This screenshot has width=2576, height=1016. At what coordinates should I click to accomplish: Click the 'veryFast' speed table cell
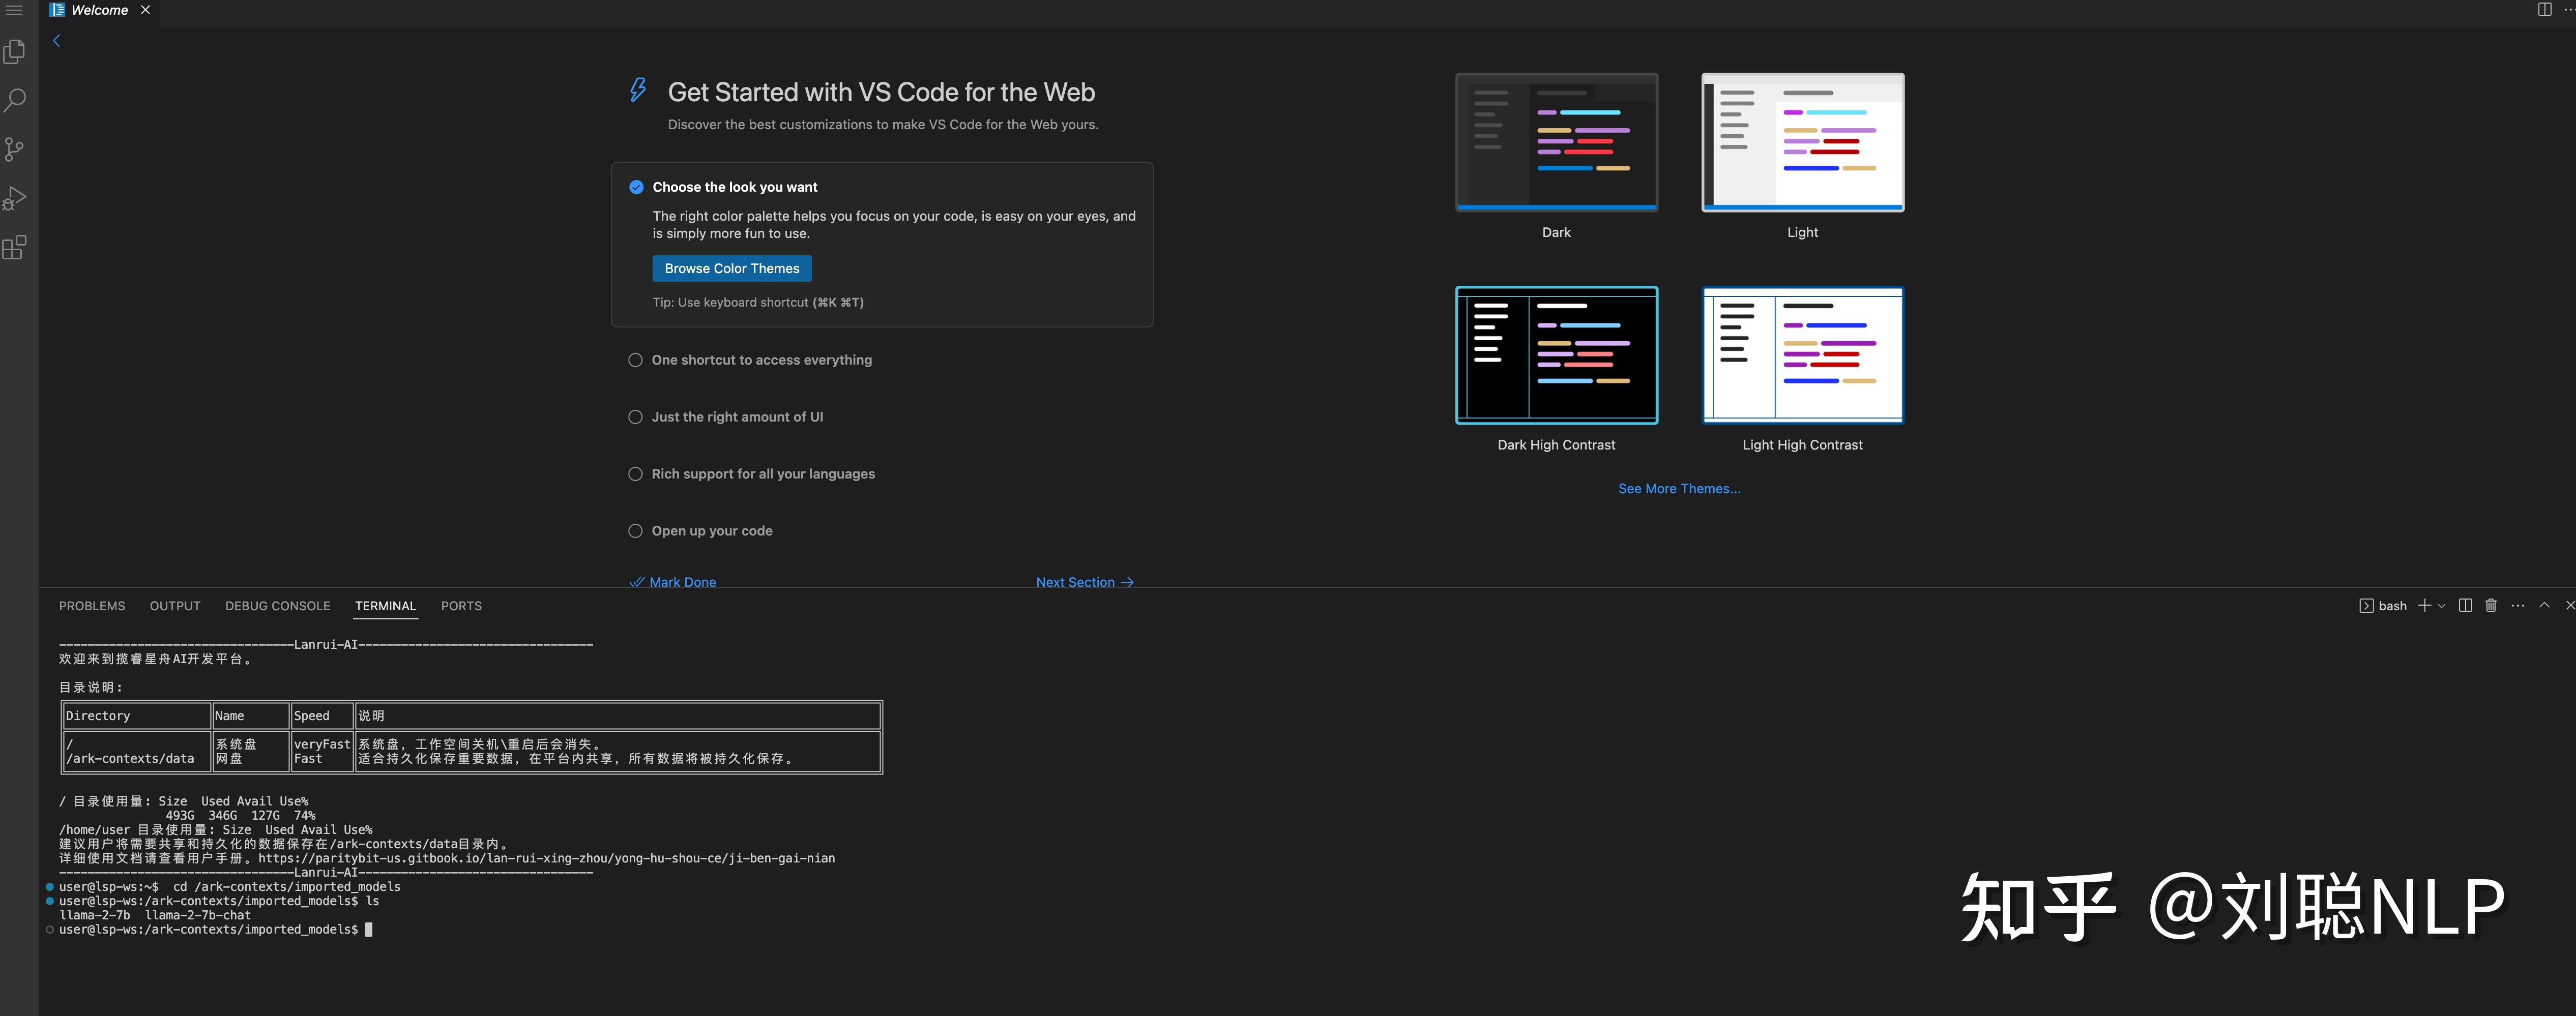322,744
